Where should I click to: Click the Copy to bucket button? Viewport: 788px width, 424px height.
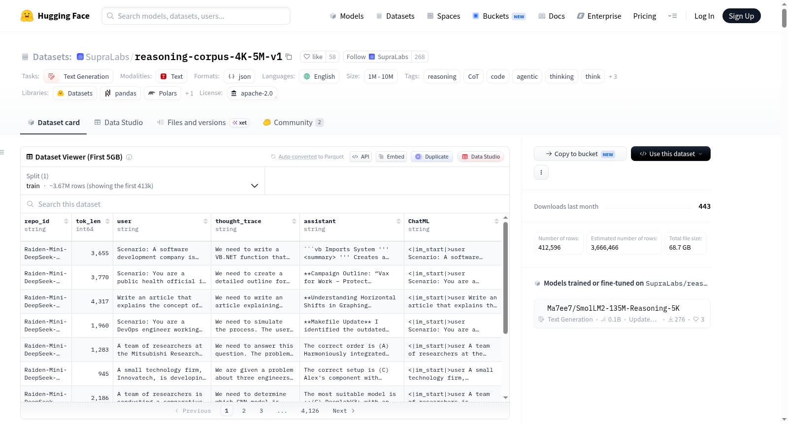coord(580,154)
